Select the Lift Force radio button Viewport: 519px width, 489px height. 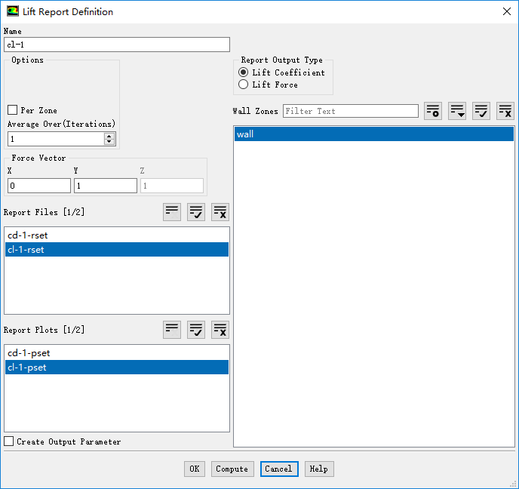(x=244, y=85)
